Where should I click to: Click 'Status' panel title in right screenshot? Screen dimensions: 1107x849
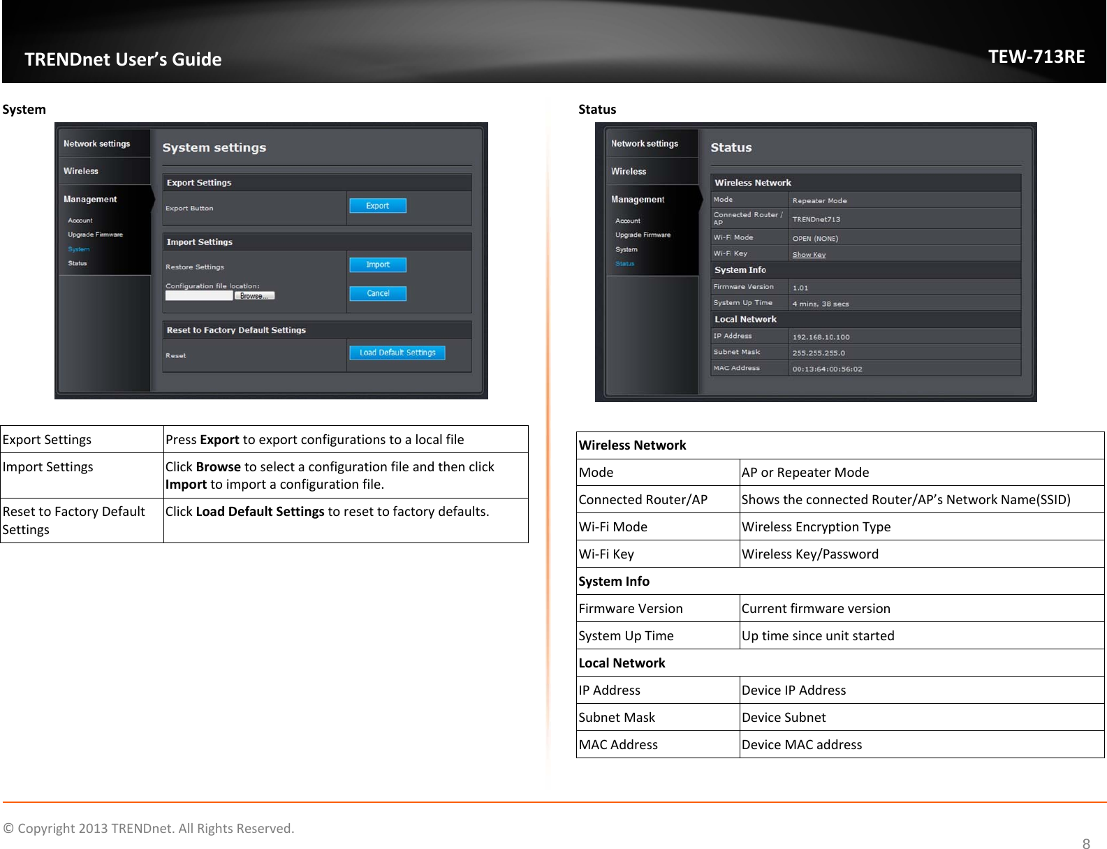[x=731, y=148]
